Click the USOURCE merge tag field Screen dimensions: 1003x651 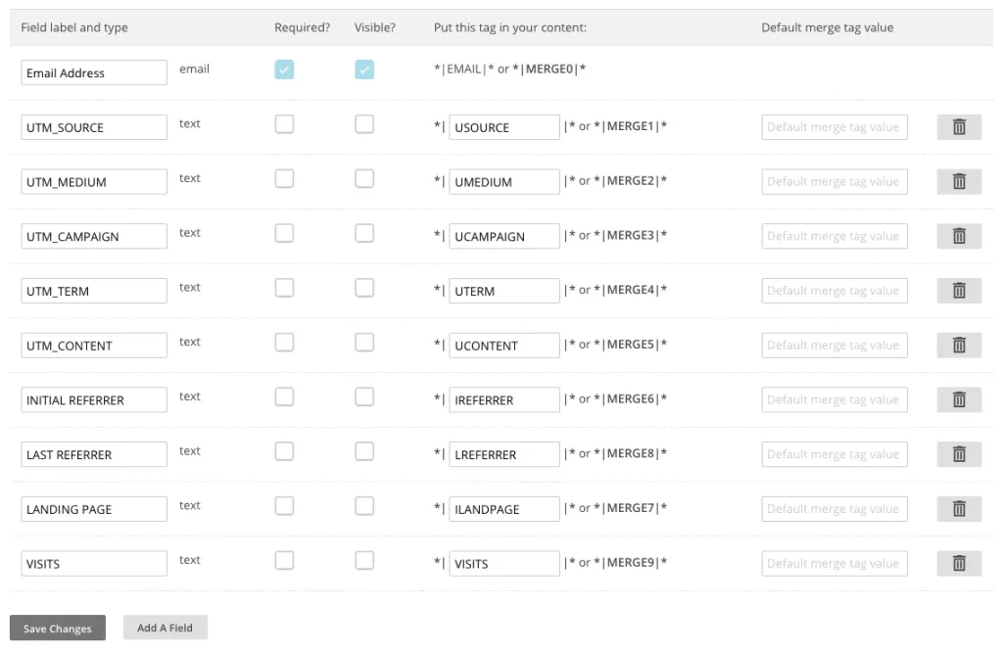(502, 126)
